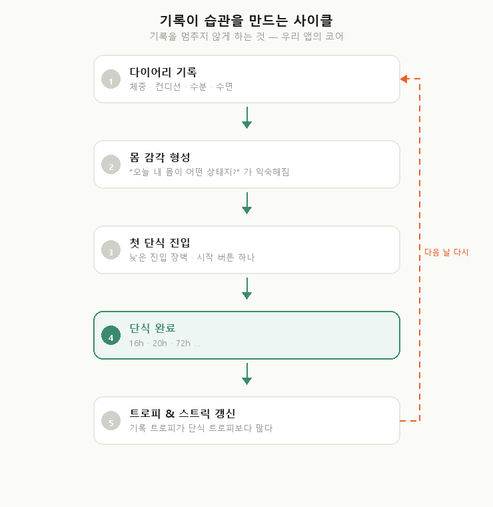The image size is (493, 507).
Task: Click the 16h · 20h · 72h subtitle text
Action: tap(165, 344)
